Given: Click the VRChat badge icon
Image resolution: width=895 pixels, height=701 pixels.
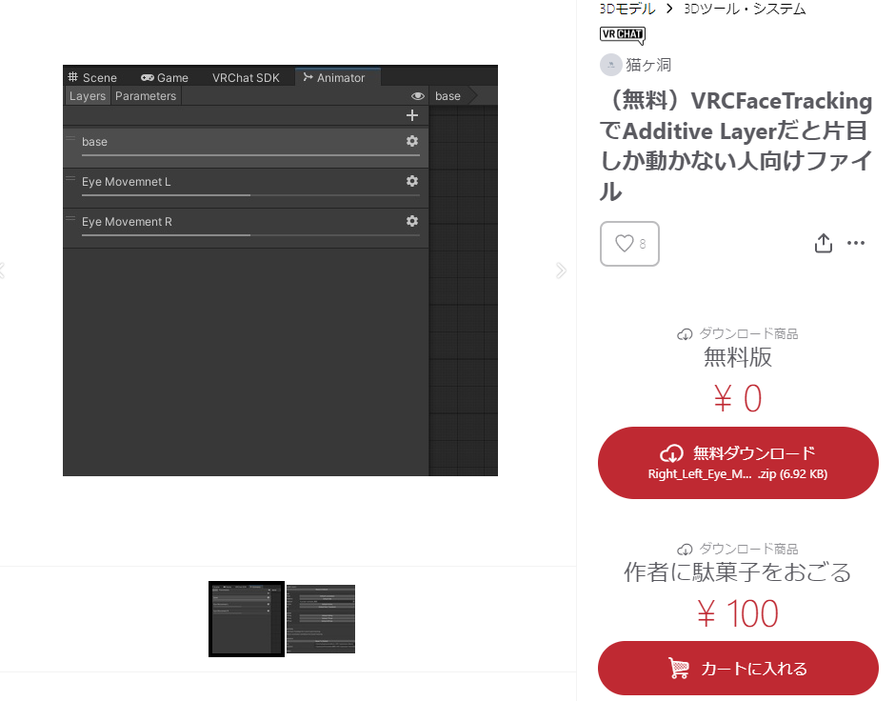Looking at the screenshot, I should coord(622,35).
